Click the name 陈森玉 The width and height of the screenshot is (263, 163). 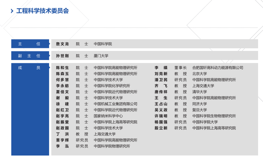pos(62,74)
